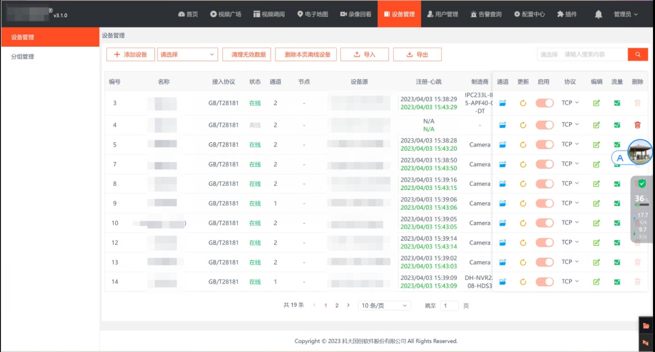Toggle the enable switch for device number 4
This screenshot has width=655, height=352.
click(x=544, y=125)
